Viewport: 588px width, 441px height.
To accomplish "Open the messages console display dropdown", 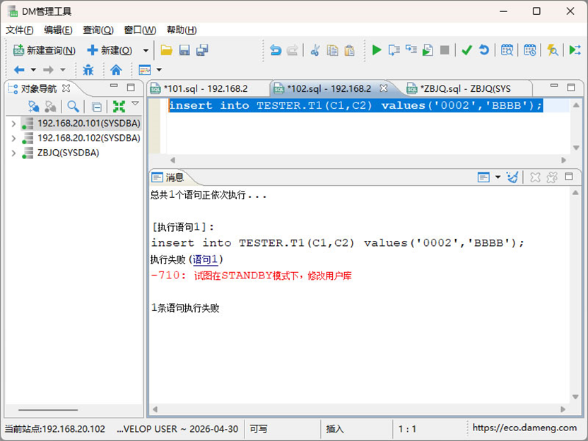I will (498, 177).
